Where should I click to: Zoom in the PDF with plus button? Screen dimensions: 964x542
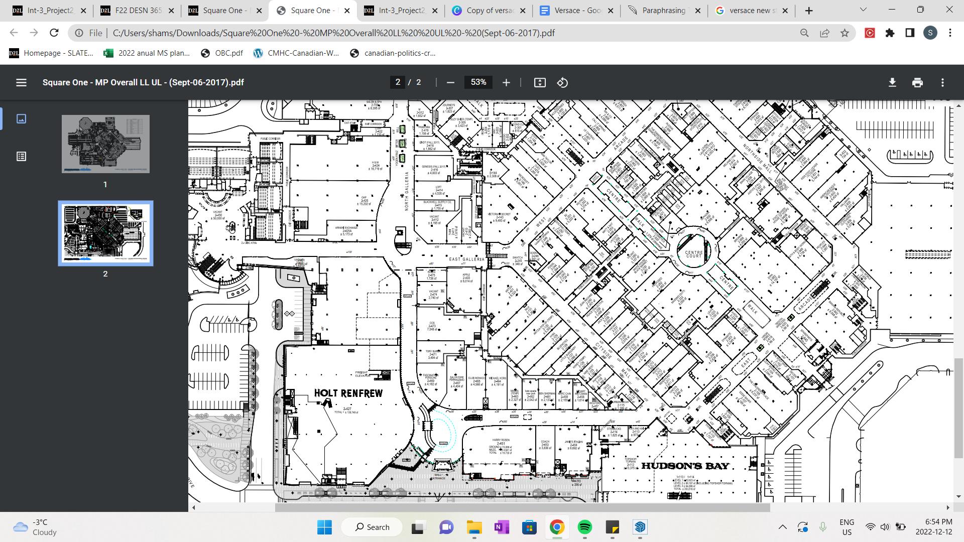[506, 82]
